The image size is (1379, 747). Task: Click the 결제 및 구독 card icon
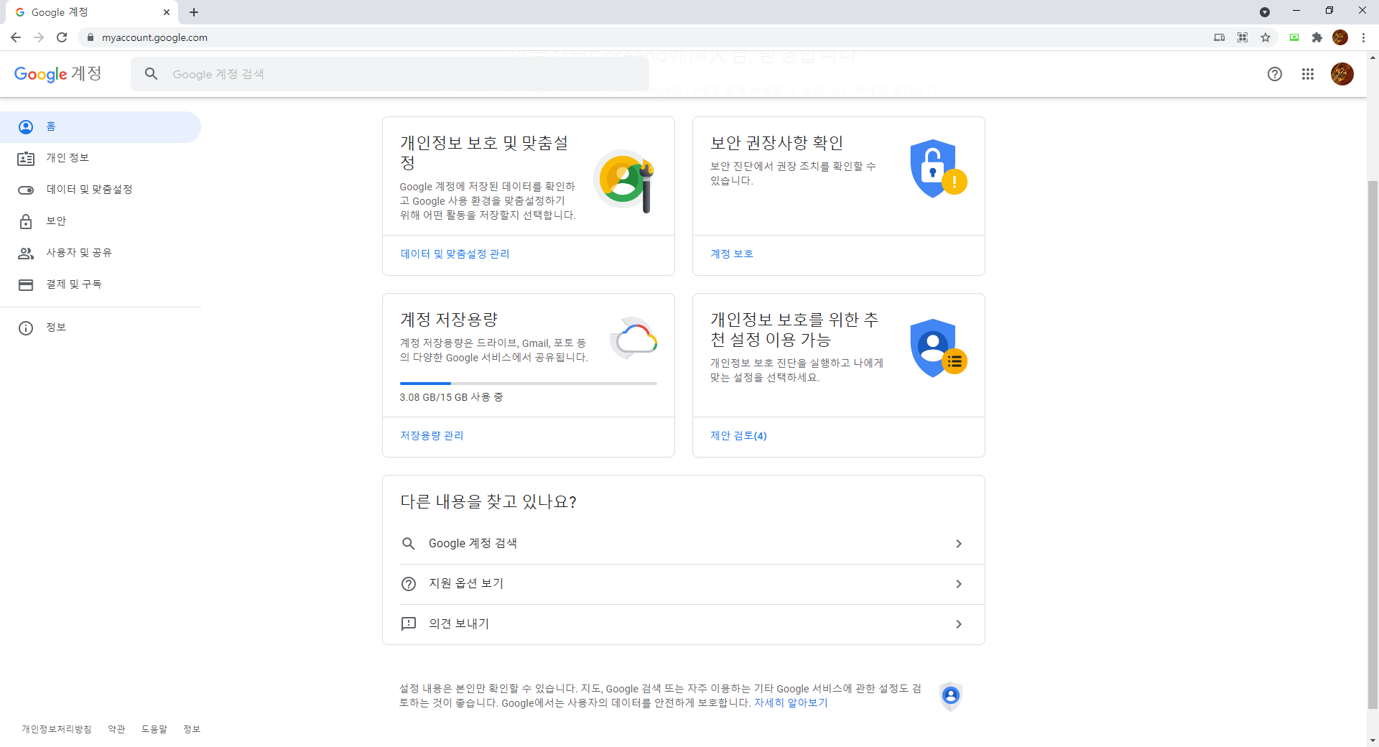click(x=26, y=284)
